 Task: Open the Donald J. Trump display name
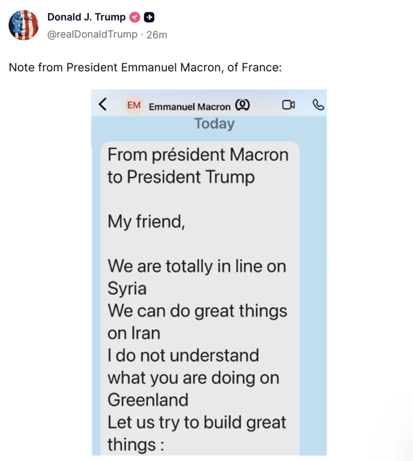pyautogui.click(x=86, y=17)
